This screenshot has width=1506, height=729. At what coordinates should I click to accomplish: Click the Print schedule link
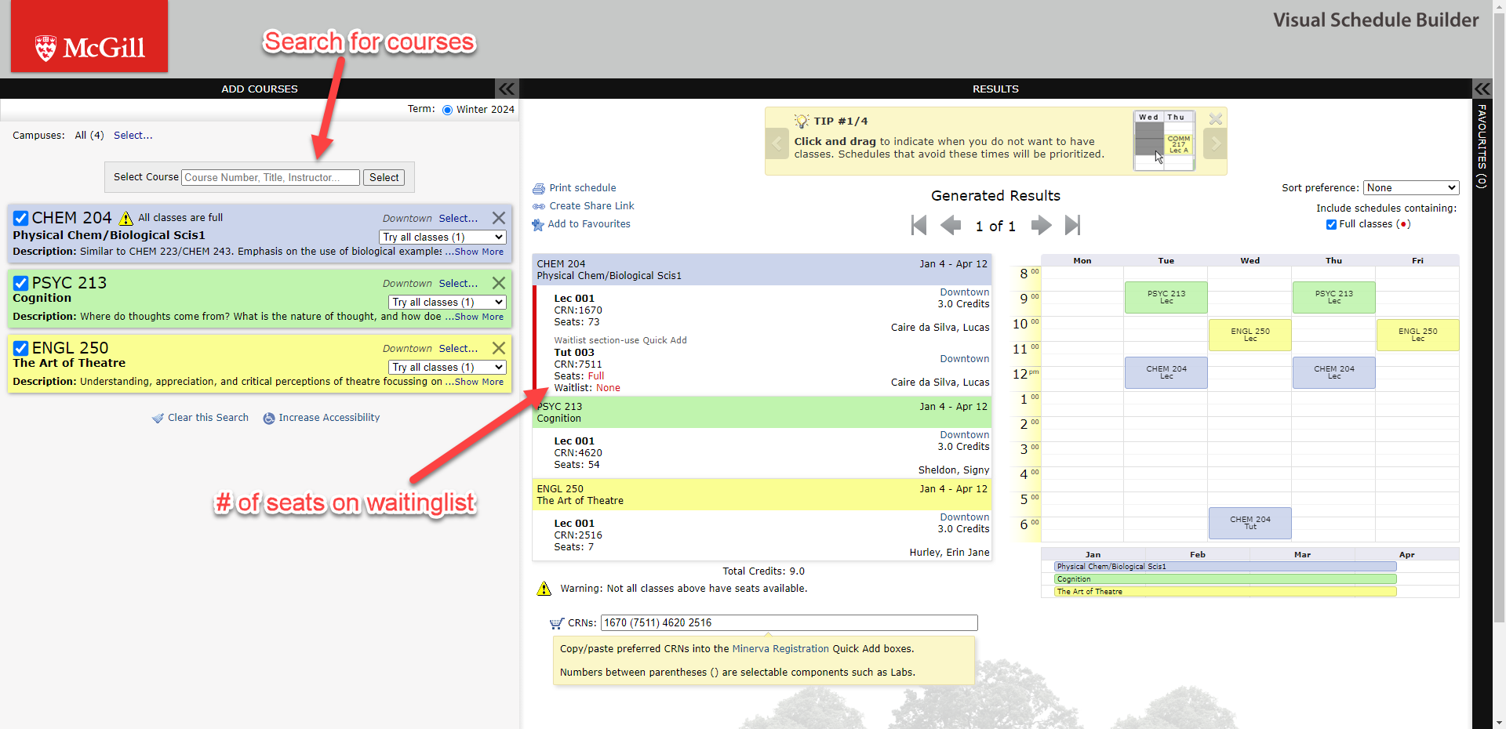tap(583, 188)
